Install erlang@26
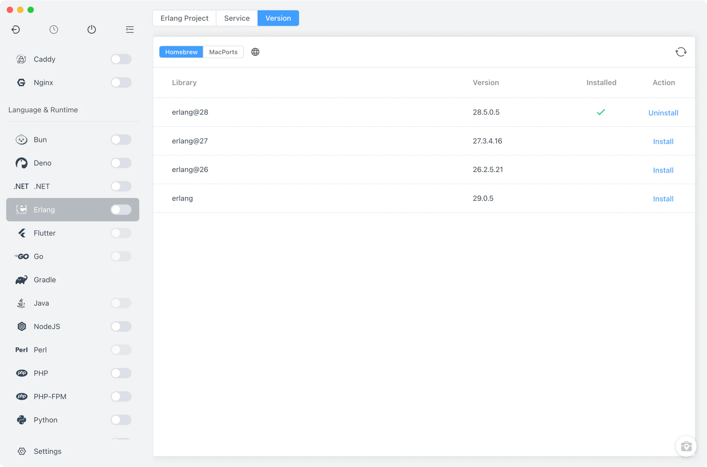 tap(663, 170)
